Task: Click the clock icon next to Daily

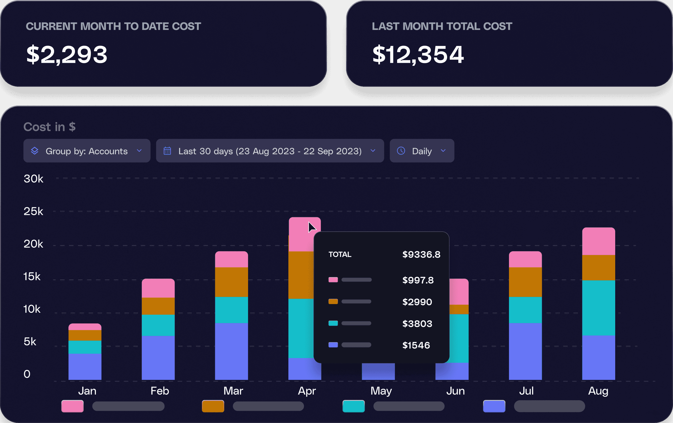Action: pos(401,151)
